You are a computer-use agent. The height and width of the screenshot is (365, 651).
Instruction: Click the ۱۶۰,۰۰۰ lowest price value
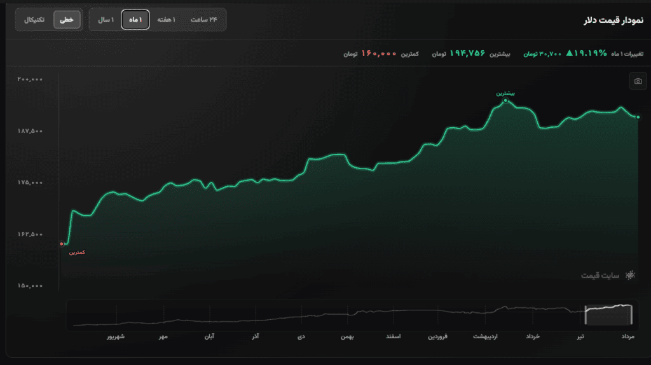(x=379, y=53)
